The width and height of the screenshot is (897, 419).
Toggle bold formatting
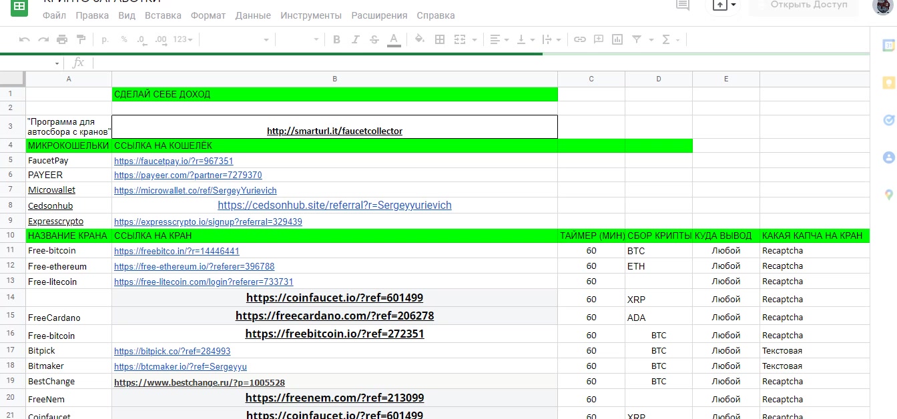click(x=337, y=40)
